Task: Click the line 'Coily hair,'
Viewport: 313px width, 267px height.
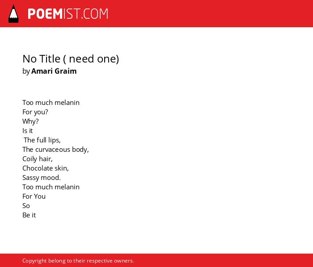Action: [38, 159]
